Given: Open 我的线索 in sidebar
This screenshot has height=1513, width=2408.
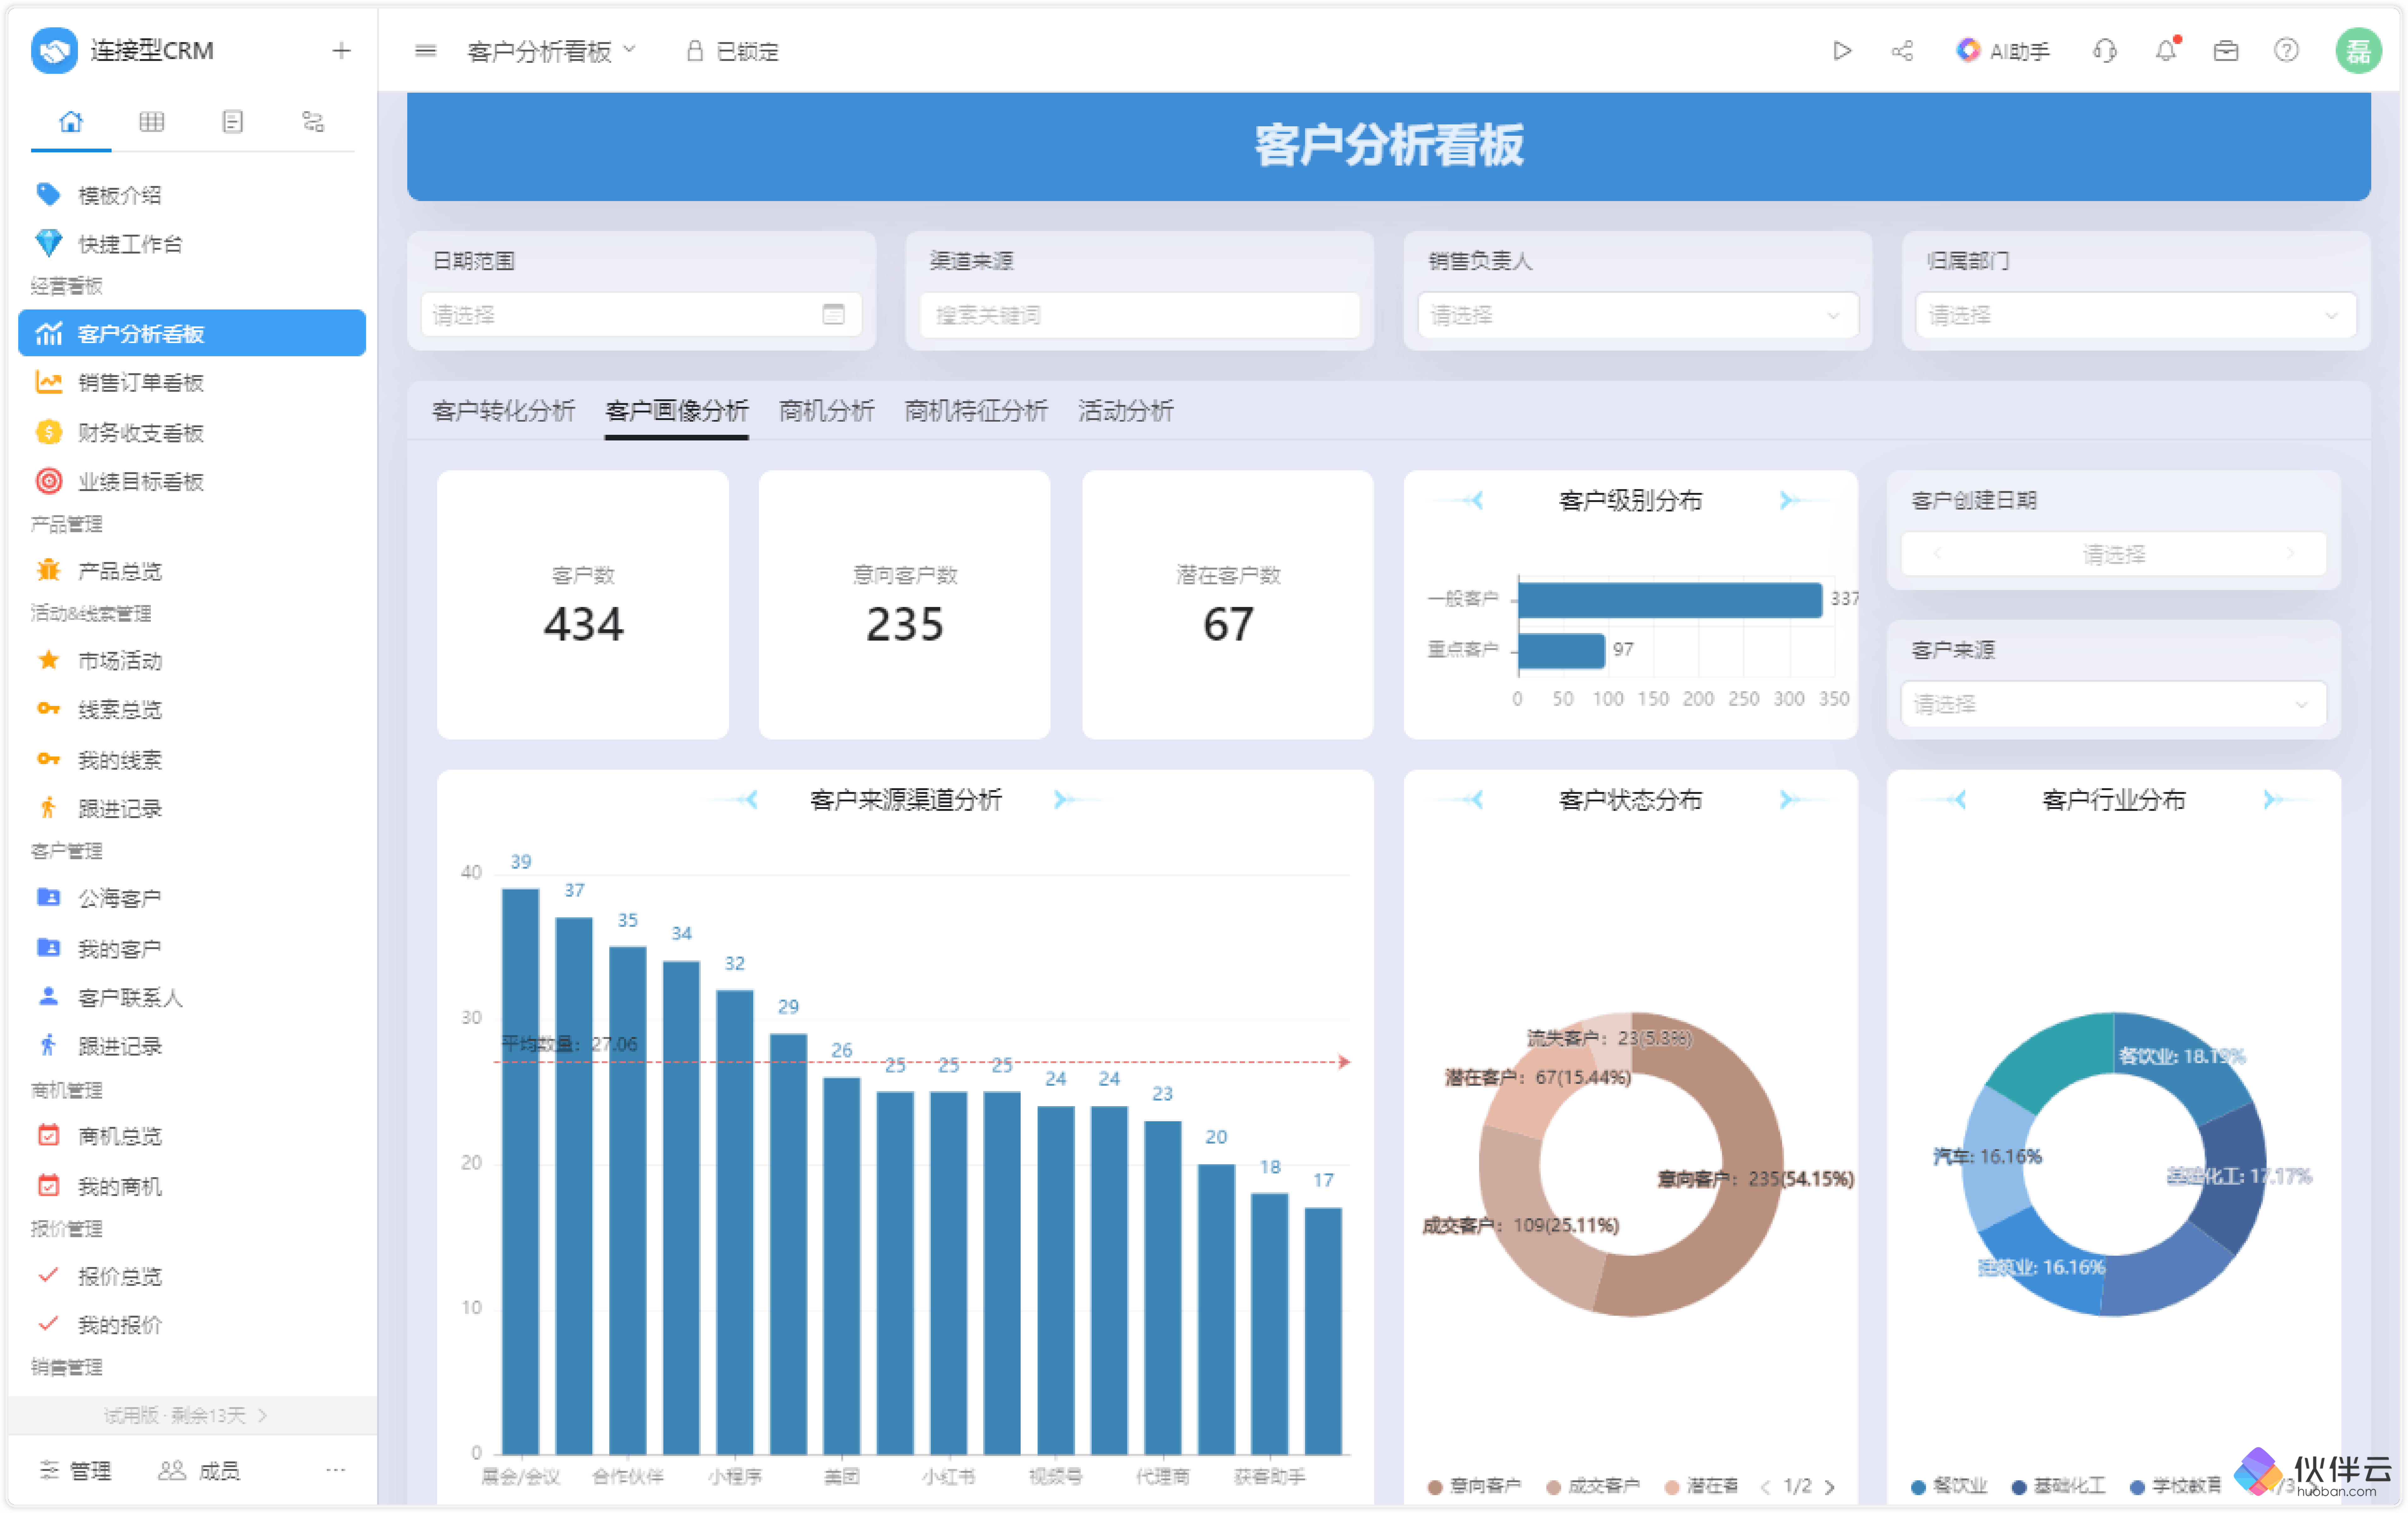Looking at the screenshot, I should click(192, 760).
